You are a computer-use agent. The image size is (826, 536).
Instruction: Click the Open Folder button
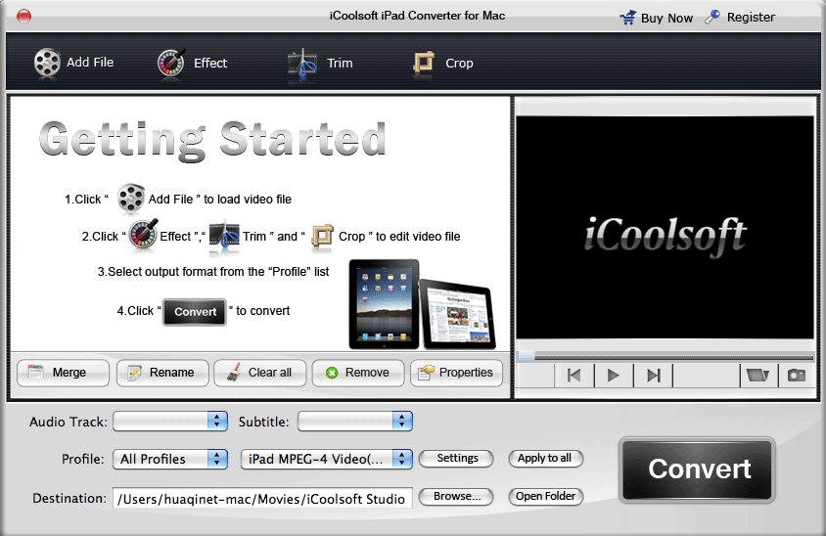tap(545, 496)
